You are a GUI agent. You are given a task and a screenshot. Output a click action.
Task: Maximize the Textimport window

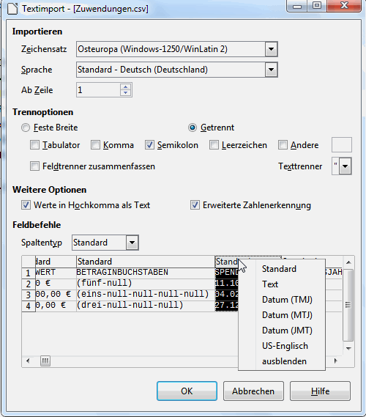pos(317,6)
